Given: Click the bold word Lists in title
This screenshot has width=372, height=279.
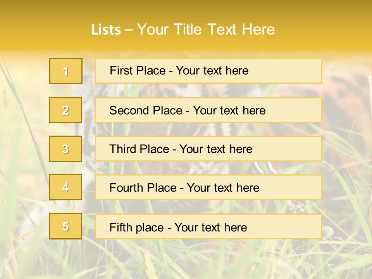Looking at the screenshot, I should pos(106,30).
